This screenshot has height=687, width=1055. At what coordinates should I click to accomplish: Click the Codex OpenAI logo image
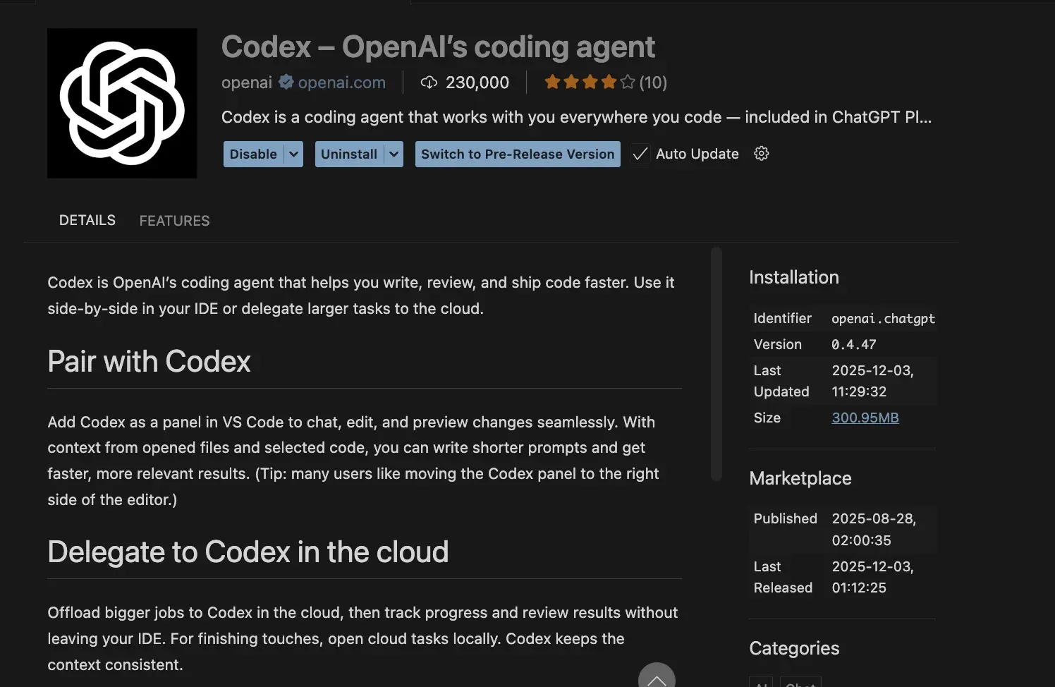122,103
